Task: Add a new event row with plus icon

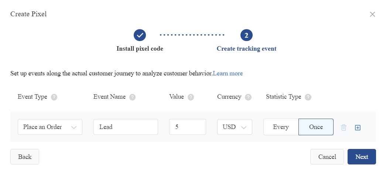Action: pyautogui.click(x=358, y=127)
